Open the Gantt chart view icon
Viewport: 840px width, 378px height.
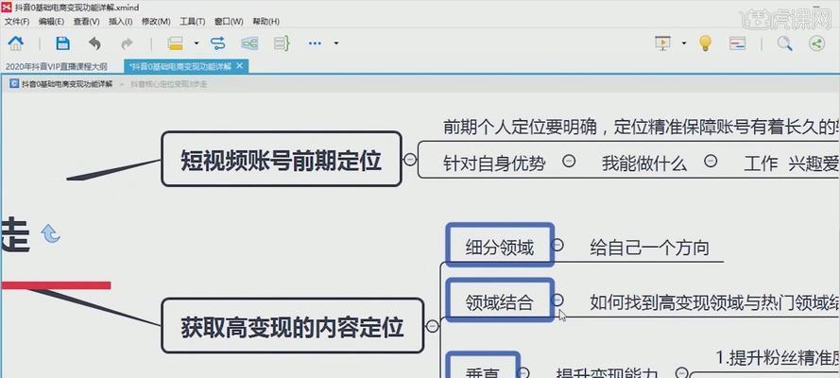tap(738, 43)
